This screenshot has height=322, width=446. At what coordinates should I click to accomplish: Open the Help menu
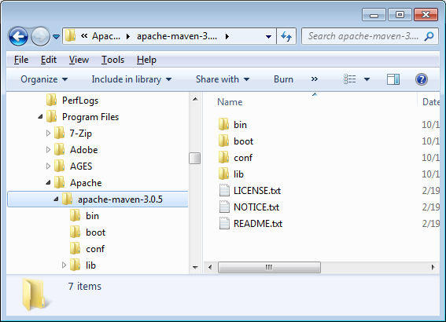coord(146,60)
